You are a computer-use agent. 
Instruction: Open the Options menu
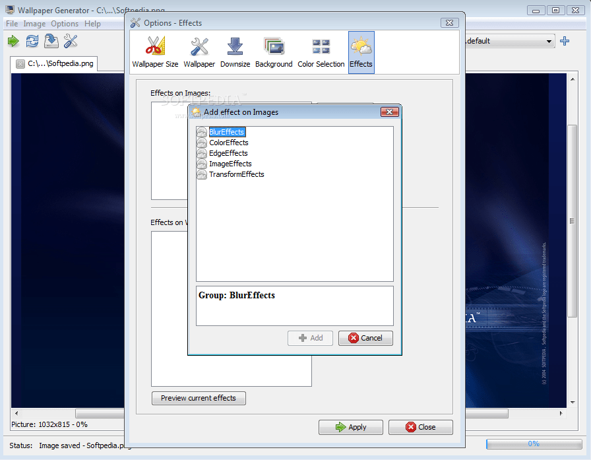tap(64, 23)
